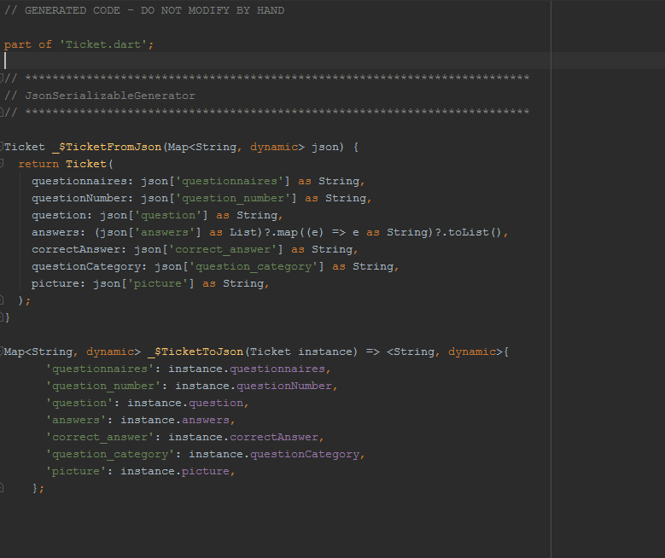The height and width of the screenshot is (558, 665).
Task: Click the 'Ticket.dart' string literal
Action: tap(103, 44)
